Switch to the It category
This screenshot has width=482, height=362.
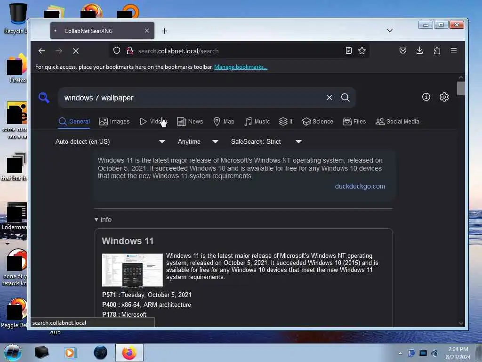tap(286, 122)
